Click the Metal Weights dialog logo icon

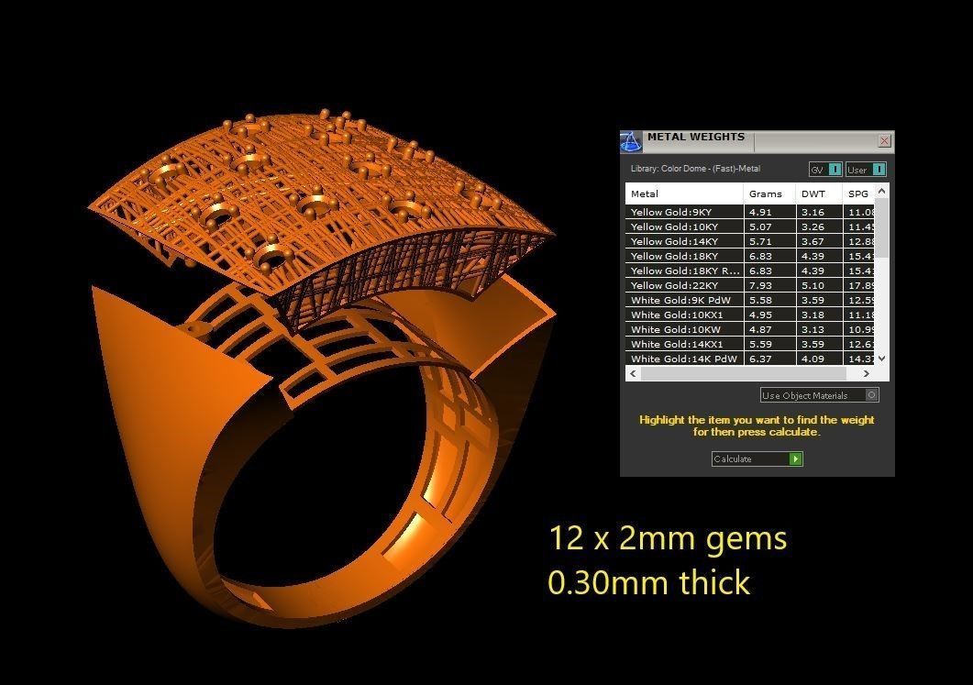[632, 141]
